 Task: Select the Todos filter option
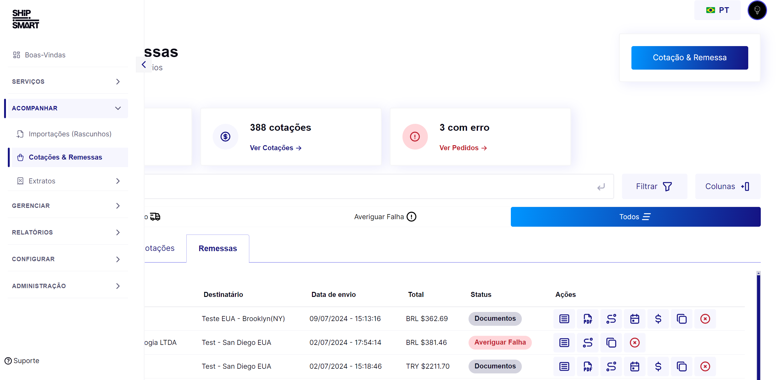click(x=635, y=217)
